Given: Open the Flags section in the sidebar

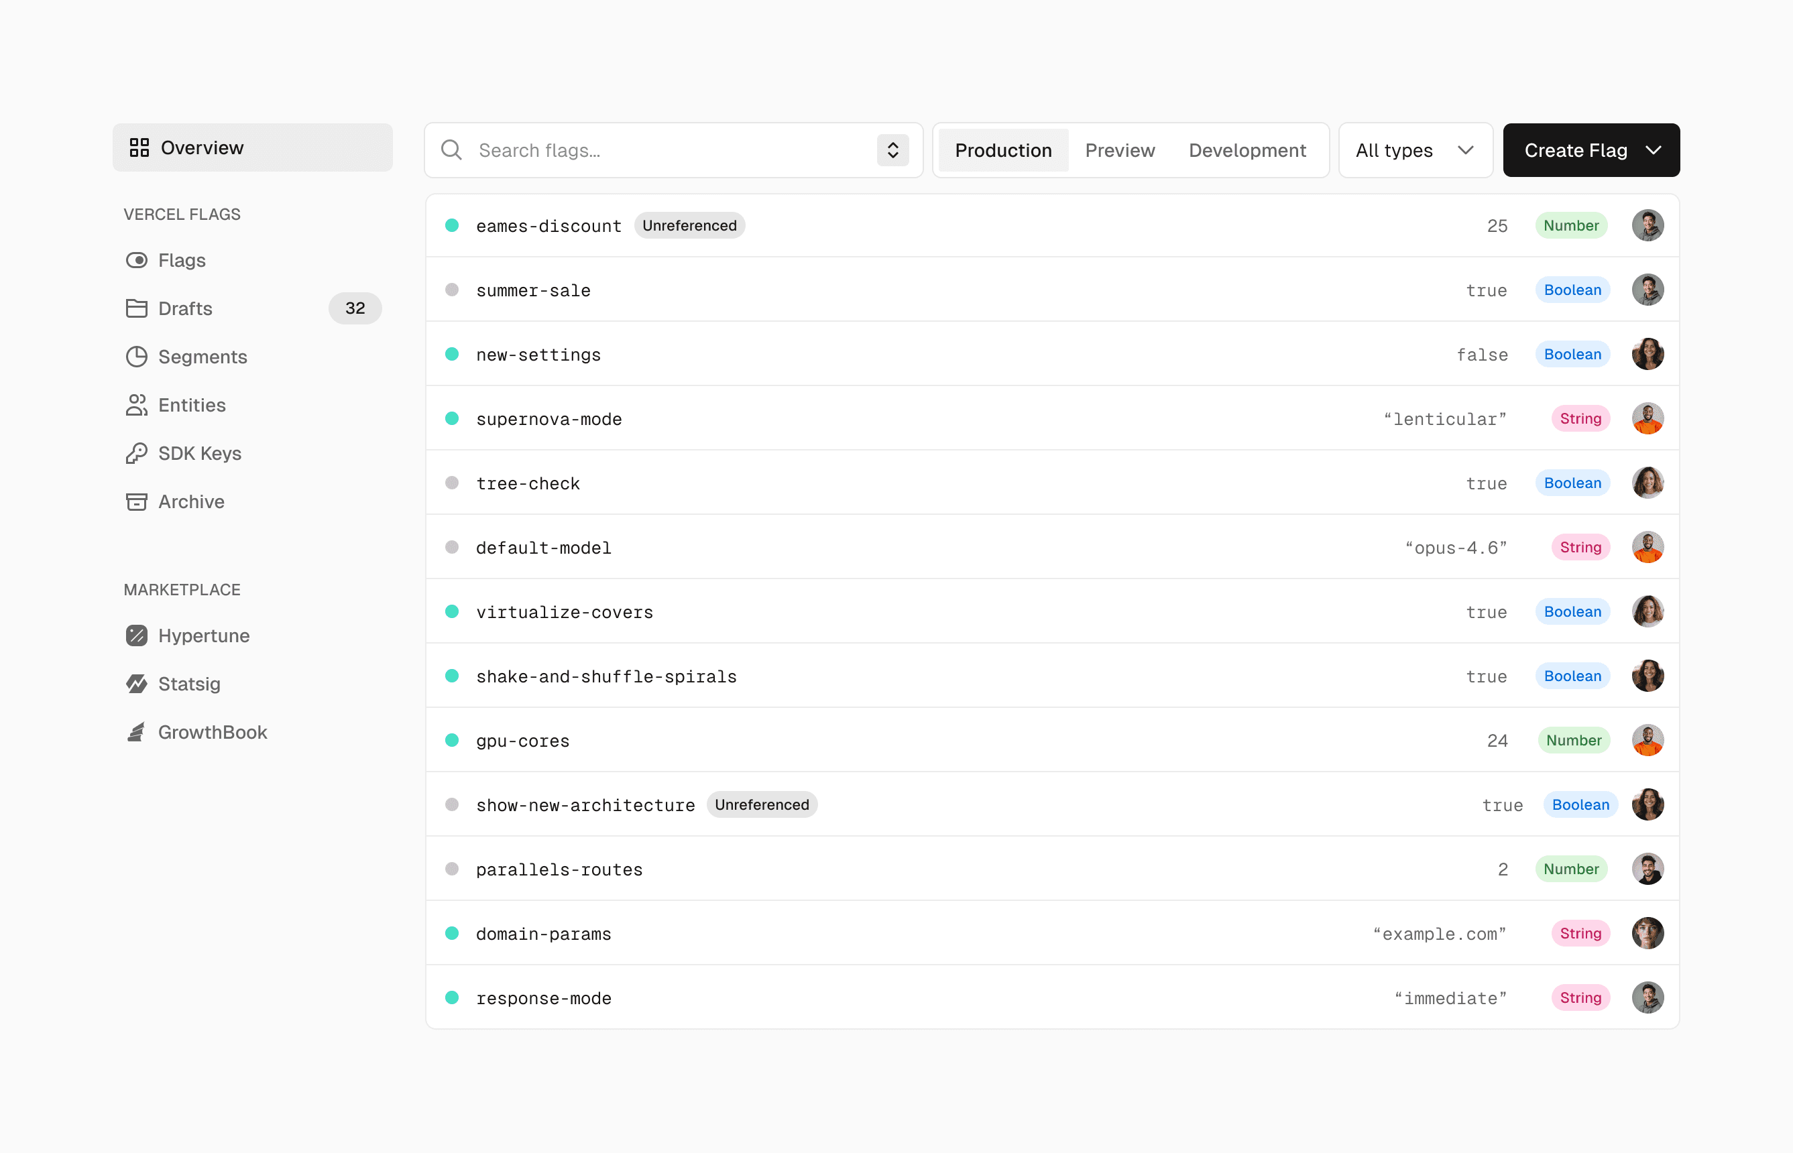Looking at the screenshot, I should [x=181, y=260].
